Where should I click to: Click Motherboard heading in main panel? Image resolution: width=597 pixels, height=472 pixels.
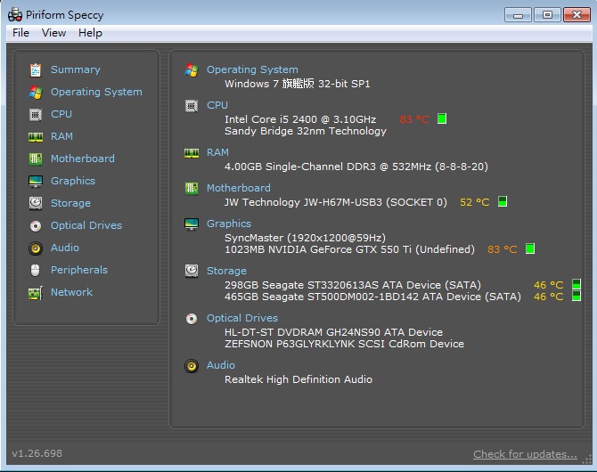click(x=238, y=188)
